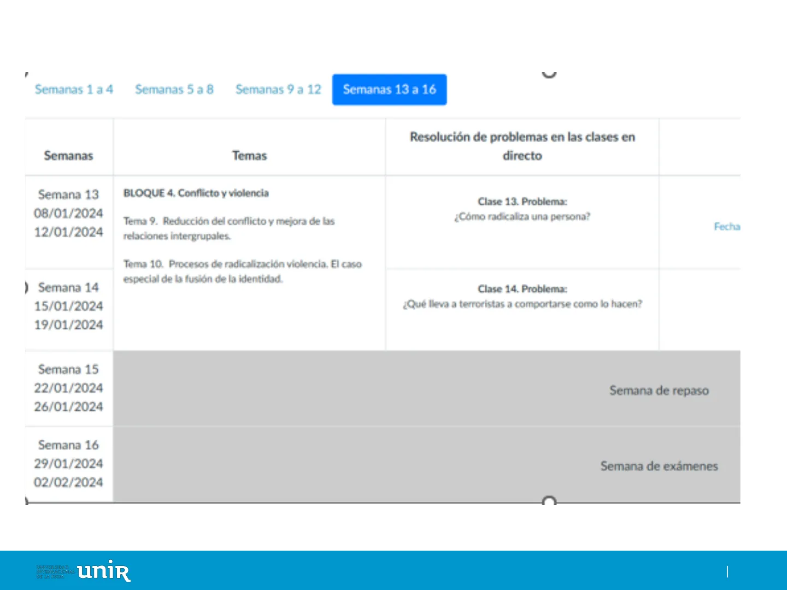Click the top center image handle
This screenshot has width=787, height=590.
[549, 74]
